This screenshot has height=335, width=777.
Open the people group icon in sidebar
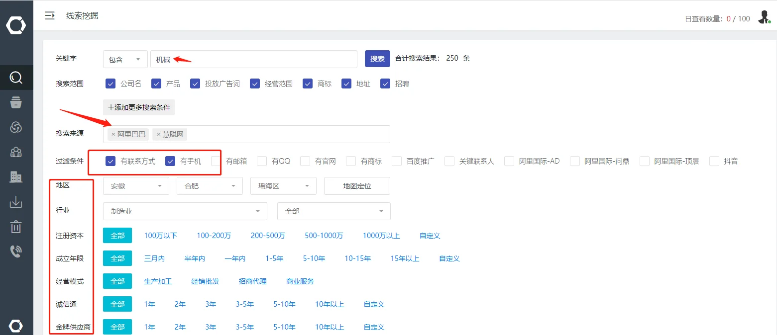(16, 152)
